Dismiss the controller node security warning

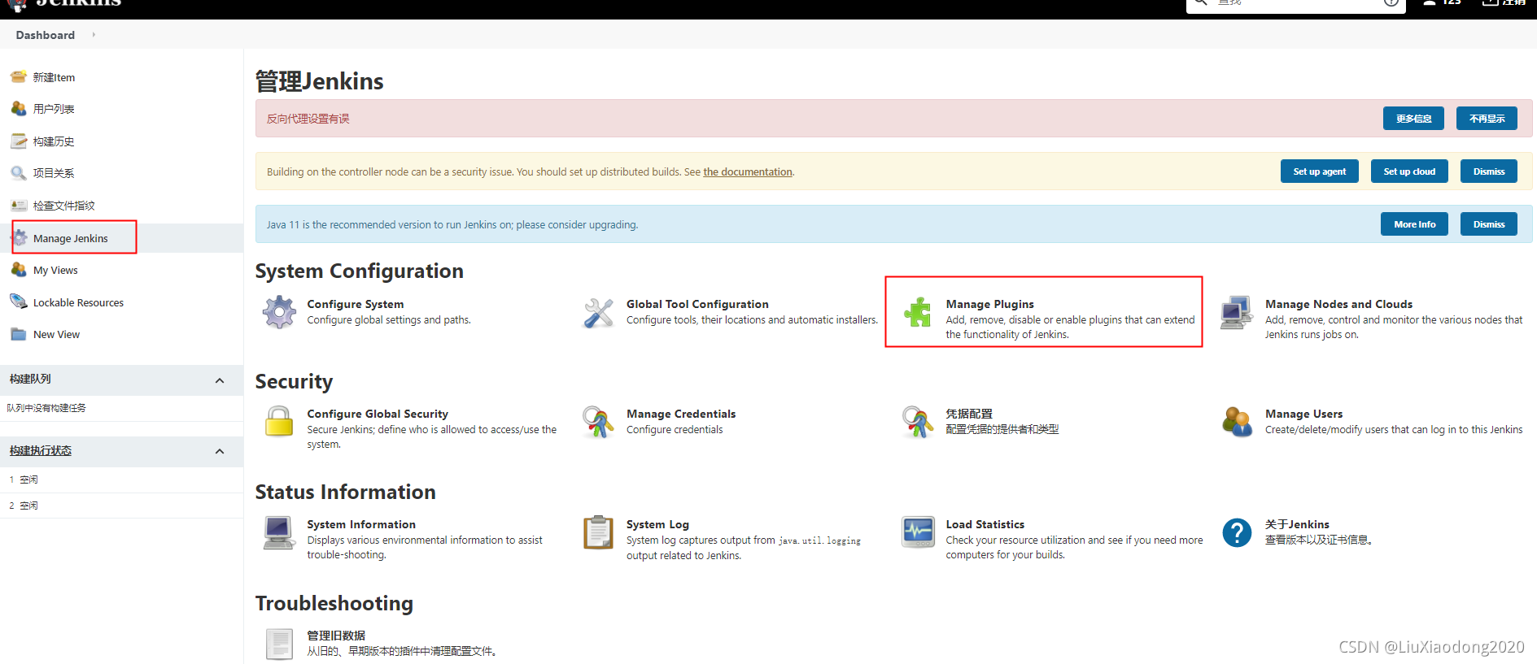[x=1489, y=171]
